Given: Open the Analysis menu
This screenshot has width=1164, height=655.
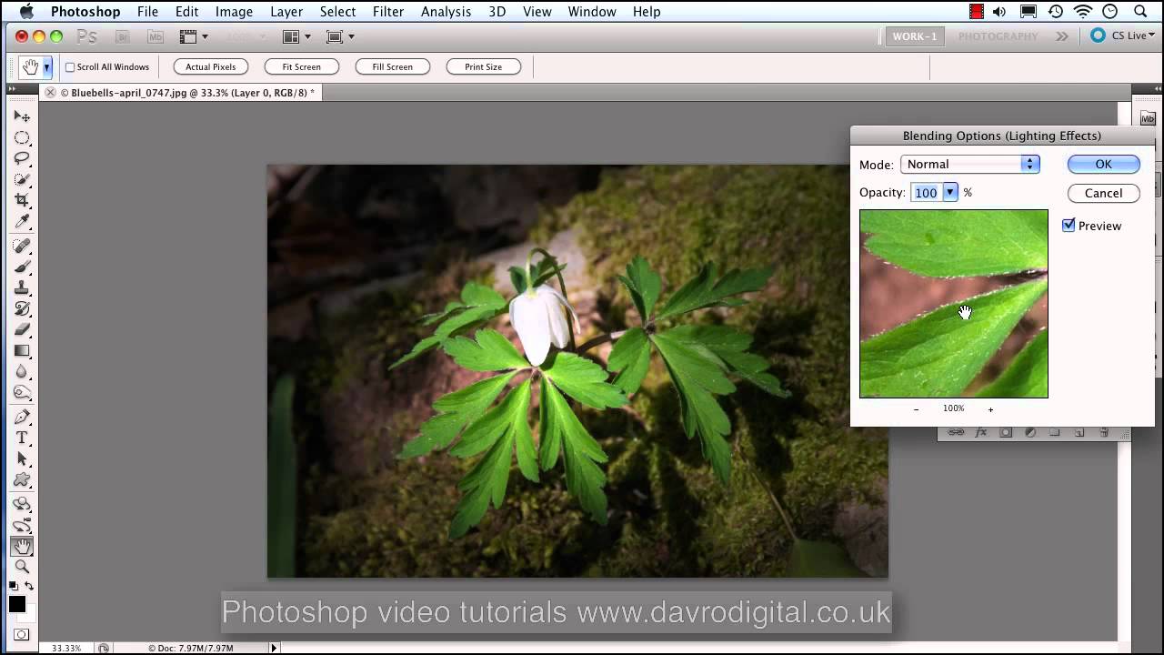Looking at the screenshot, I should click(446, 12).
